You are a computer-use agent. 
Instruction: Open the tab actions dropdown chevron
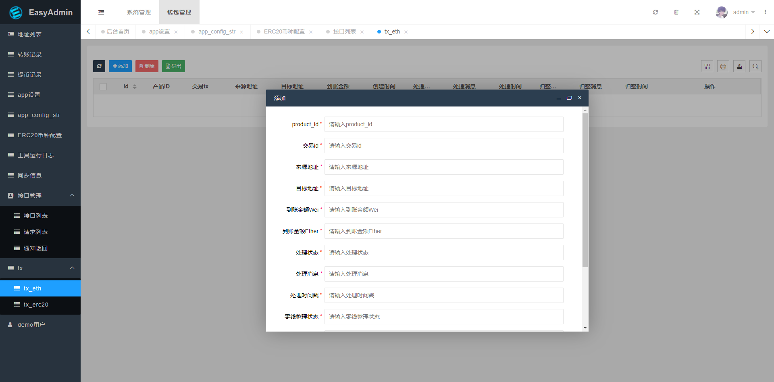(767, 31)
